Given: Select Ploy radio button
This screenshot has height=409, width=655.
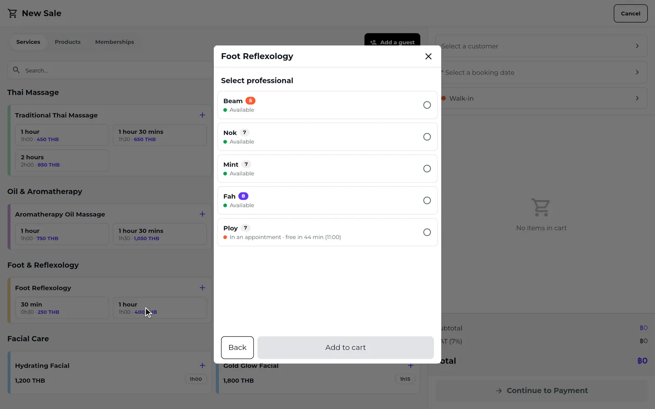Looking at the screenshot, I should click(427, 232).
